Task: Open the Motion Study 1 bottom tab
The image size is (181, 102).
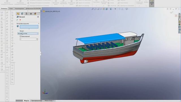Action: coord(49,101)
